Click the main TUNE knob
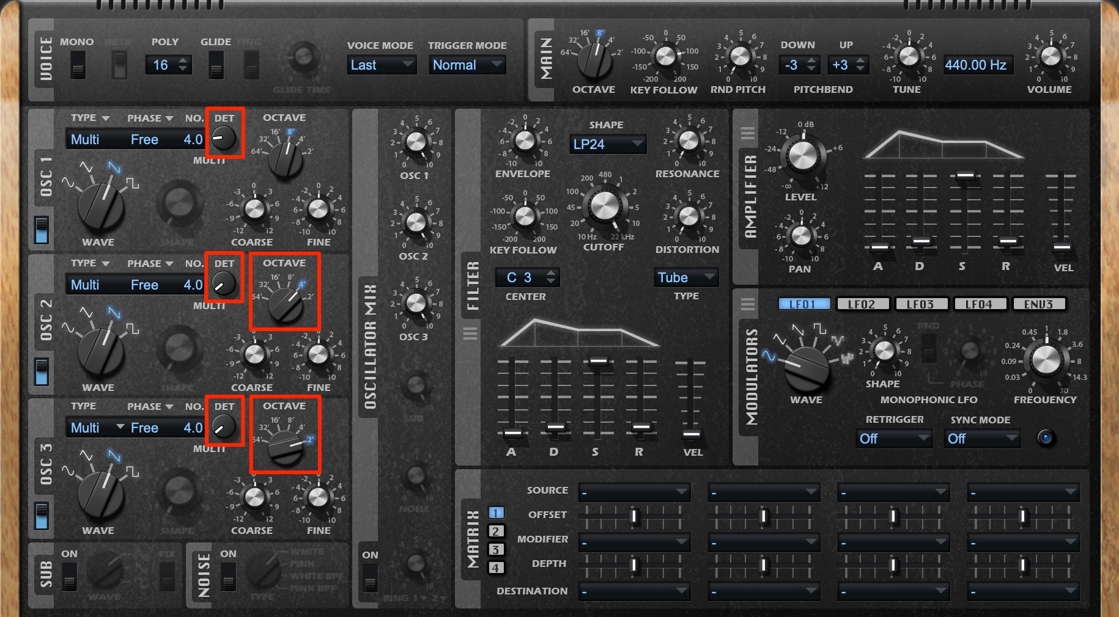 909,56
